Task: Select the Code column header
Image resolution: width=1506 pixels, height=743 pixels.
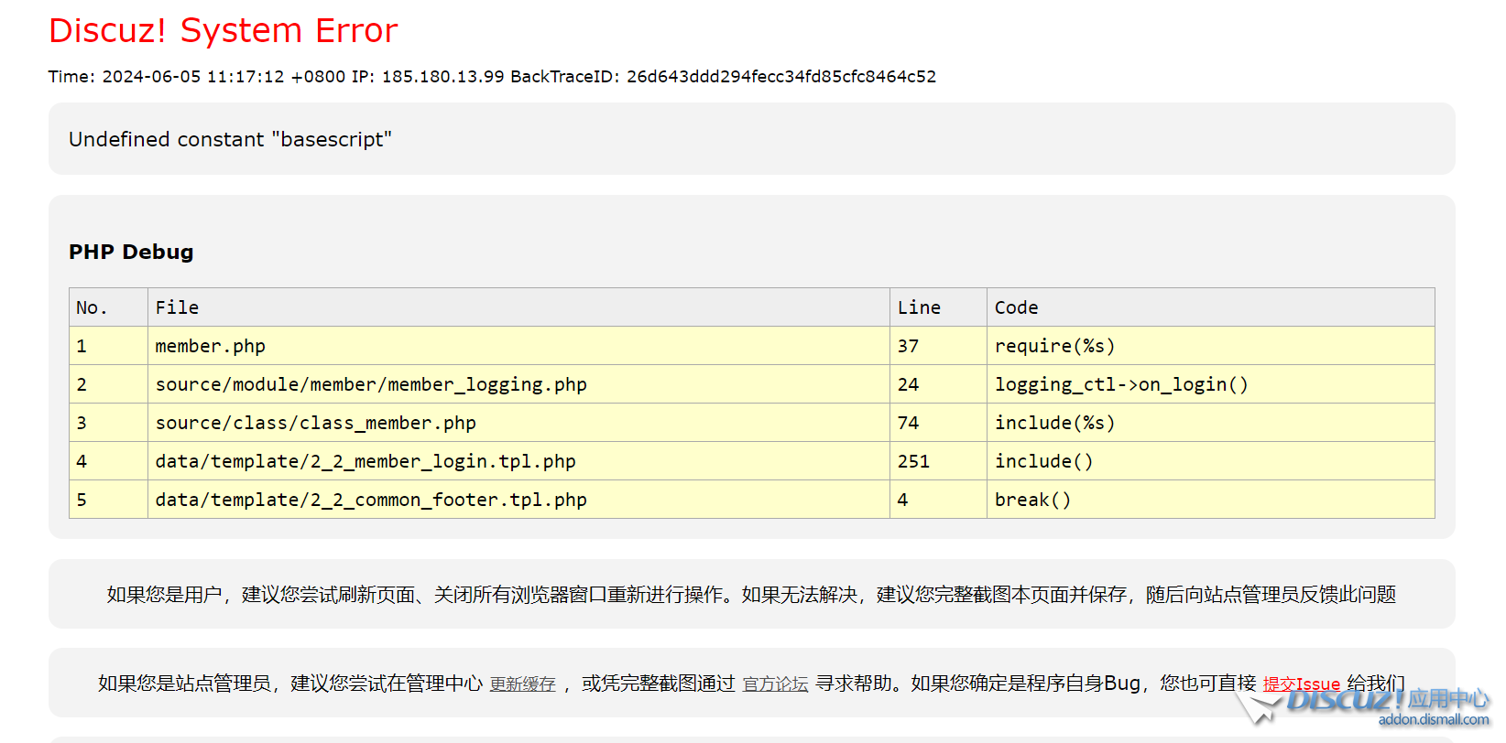Action: pyautogui.click(x=1211, y=307)
